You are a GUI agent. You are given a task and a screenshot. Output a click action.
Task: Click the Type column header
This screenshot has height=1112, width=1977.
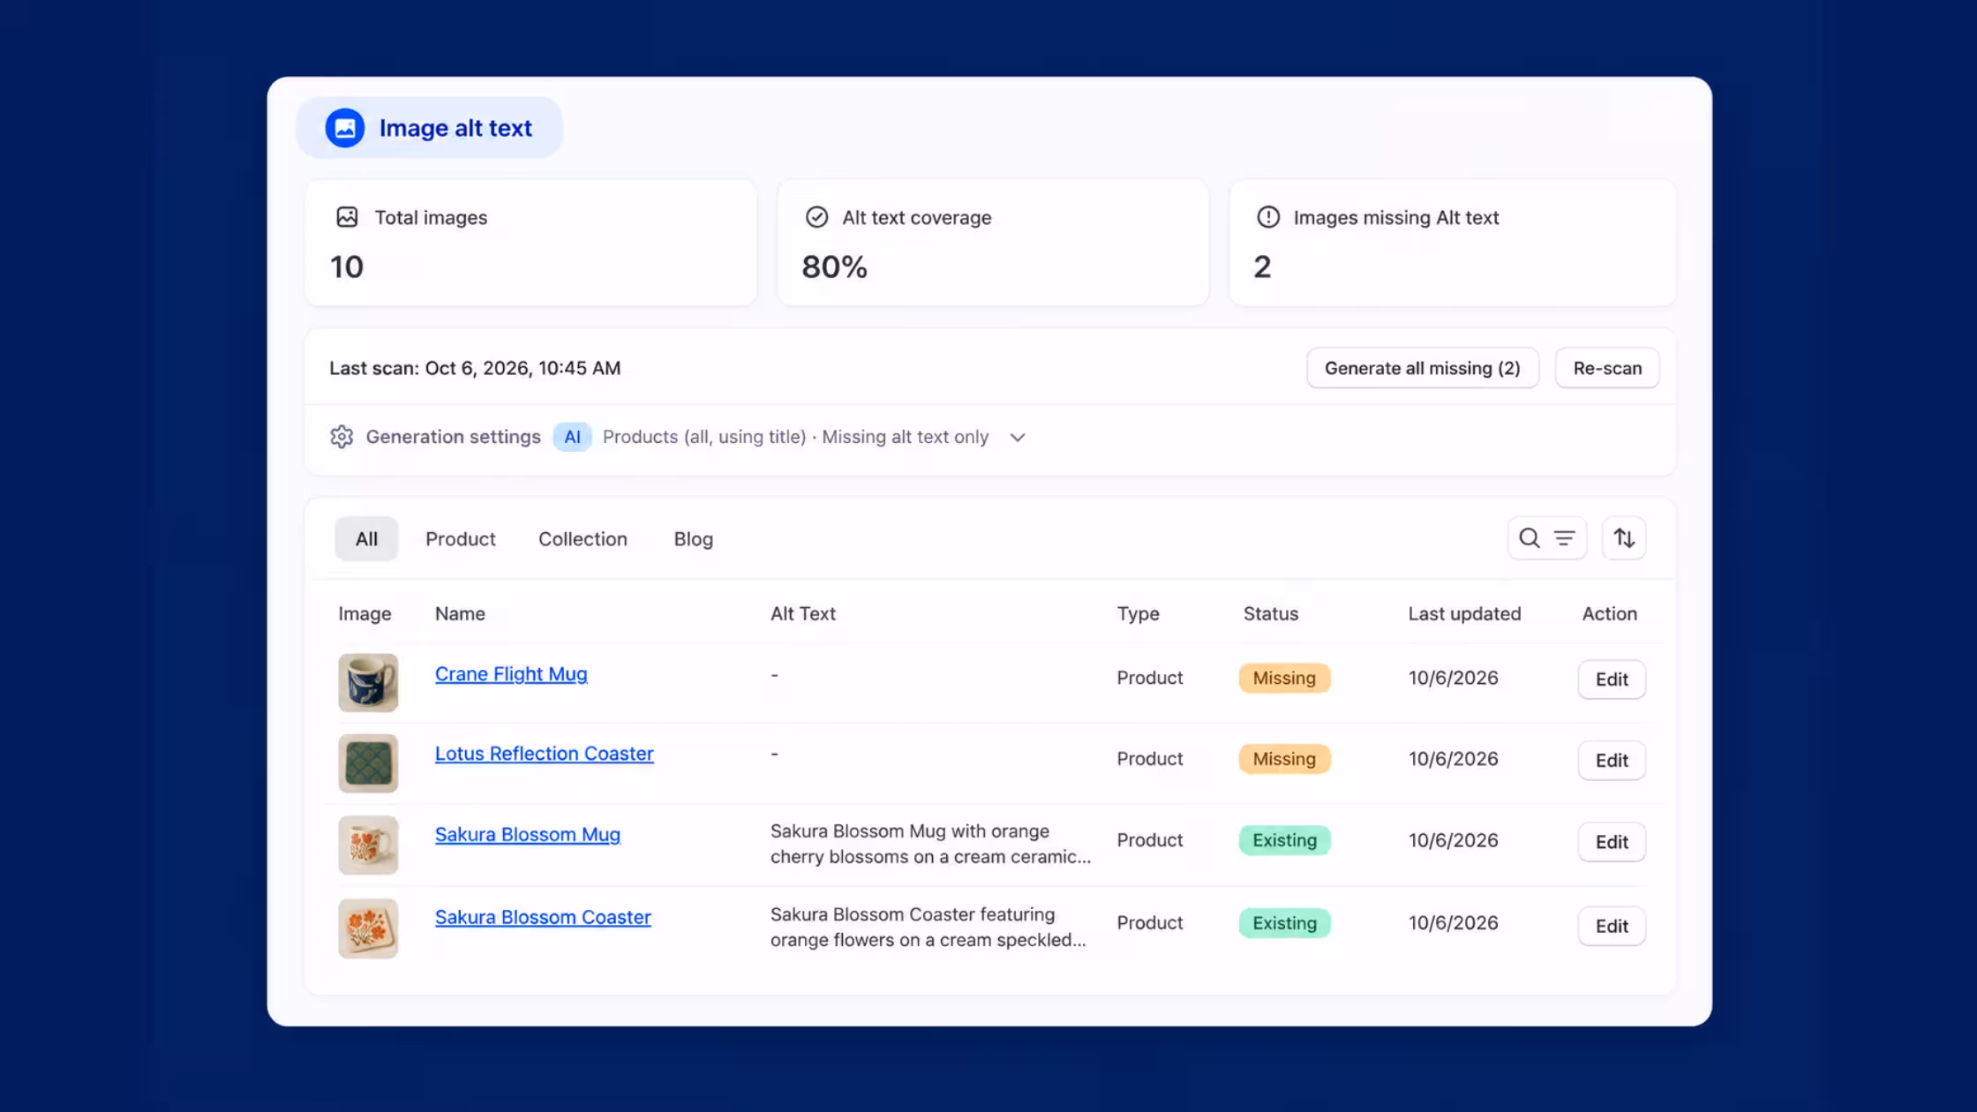[x=1138, y=614]
